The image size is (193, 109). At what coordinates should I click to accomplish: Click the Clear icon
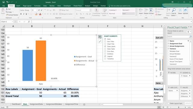tap(156, 15)
